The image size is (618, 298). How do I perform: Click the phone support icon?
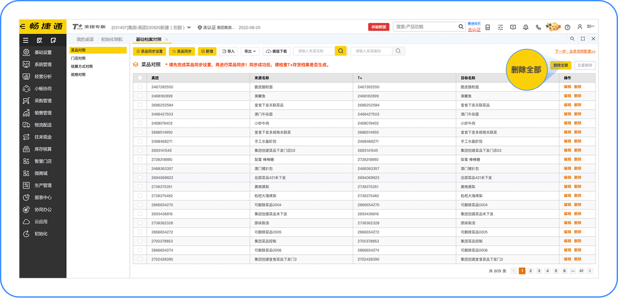tap(538, 27)
